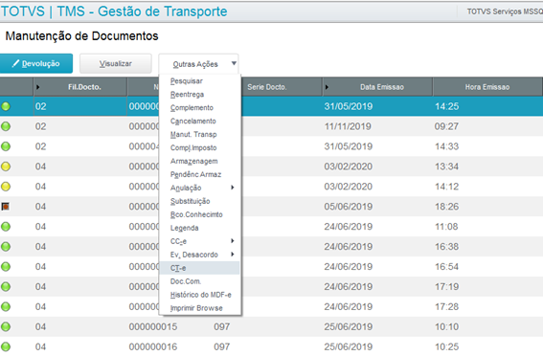Expand the Anulação submenu
The height and width of the screenshot is (356, 543).
click(x=233, y=188)
